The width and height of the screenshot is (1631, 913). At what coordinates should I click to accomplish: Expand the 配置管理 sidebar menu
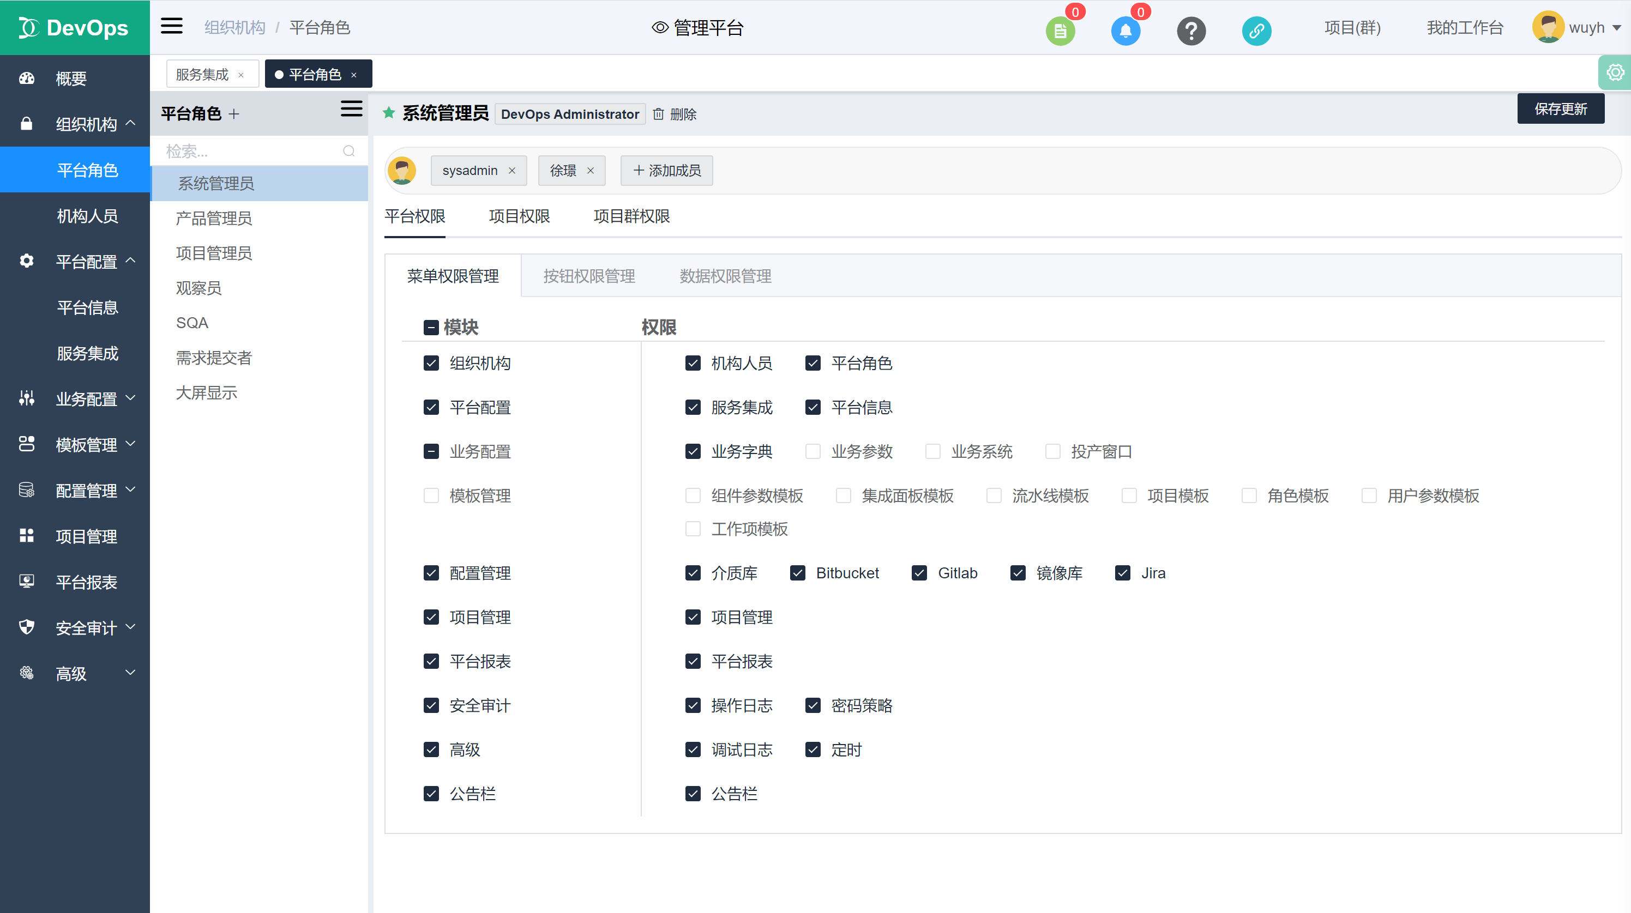click(130, 489)
